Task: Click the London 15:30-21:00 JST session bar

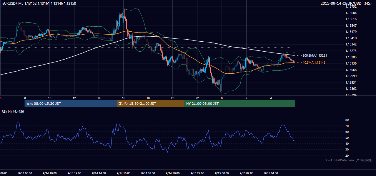Action: [x=151, y=104]
